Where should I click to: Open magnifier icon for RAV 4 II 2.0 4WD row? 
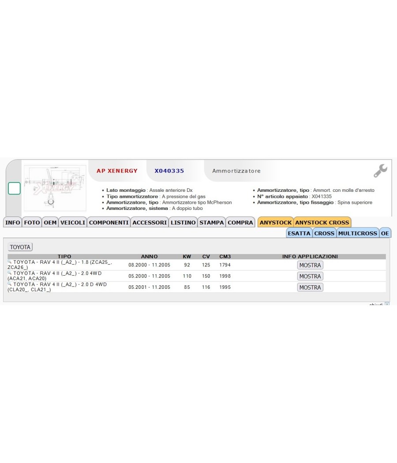(9, 273)
